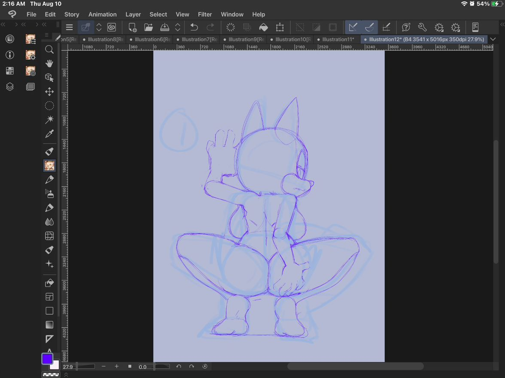505x378 pixels.
Task: Click the Fill paint bucket command icon
Action: pyautogui.click(x=263, y=27)
